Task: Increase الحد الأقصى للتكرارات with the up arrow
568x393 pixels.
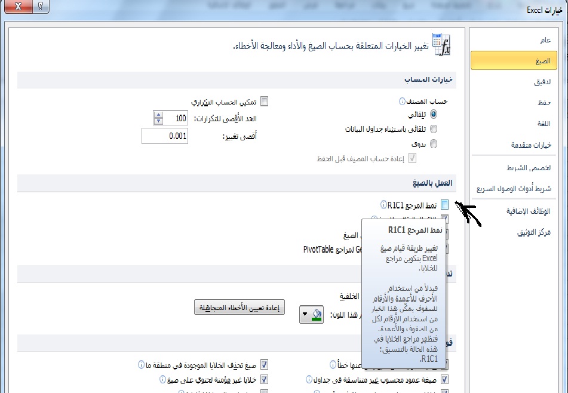Action: tap(158, 115)
